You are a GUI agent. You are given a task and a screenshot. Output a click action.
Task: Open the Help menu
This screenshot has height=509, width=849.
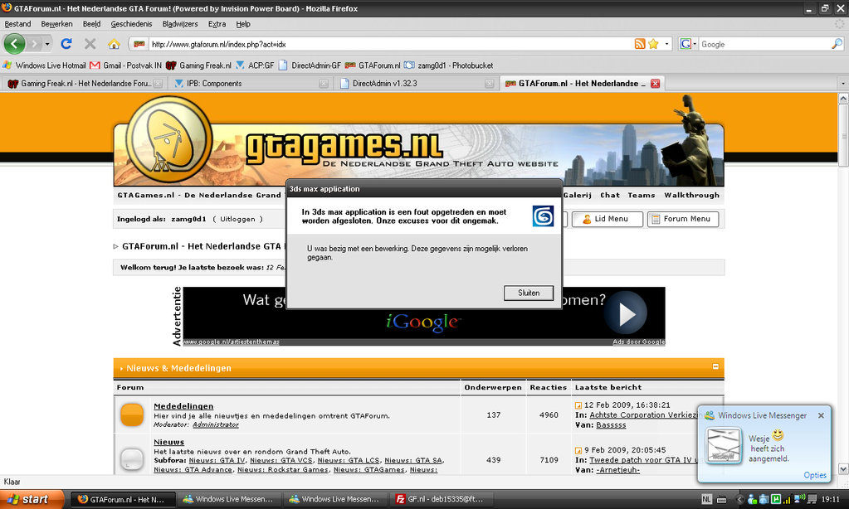pos(243,24)
